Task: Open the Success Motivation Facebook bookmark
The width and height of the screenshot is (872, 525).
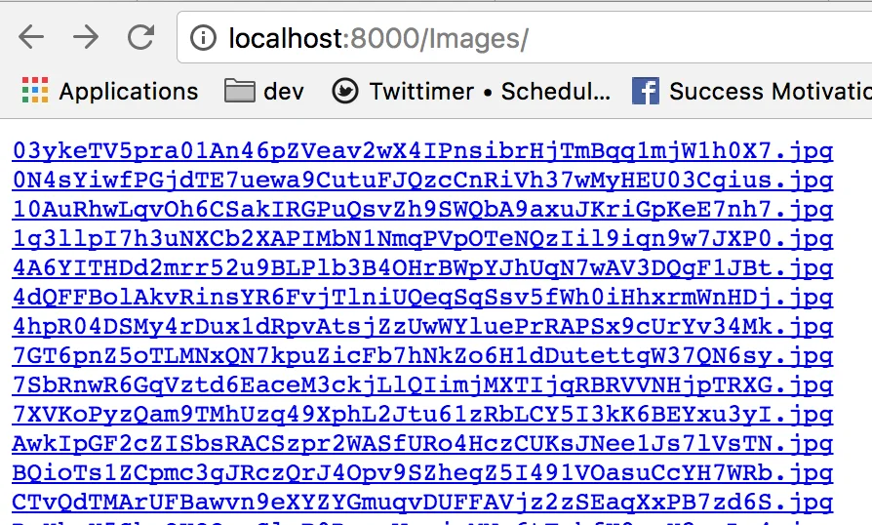Action: 751,92
